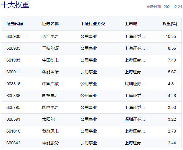The image size is (183, 150).
Task: Click 上海证券 listing in 国电电力 row
Action: click(x=135, y=107)
